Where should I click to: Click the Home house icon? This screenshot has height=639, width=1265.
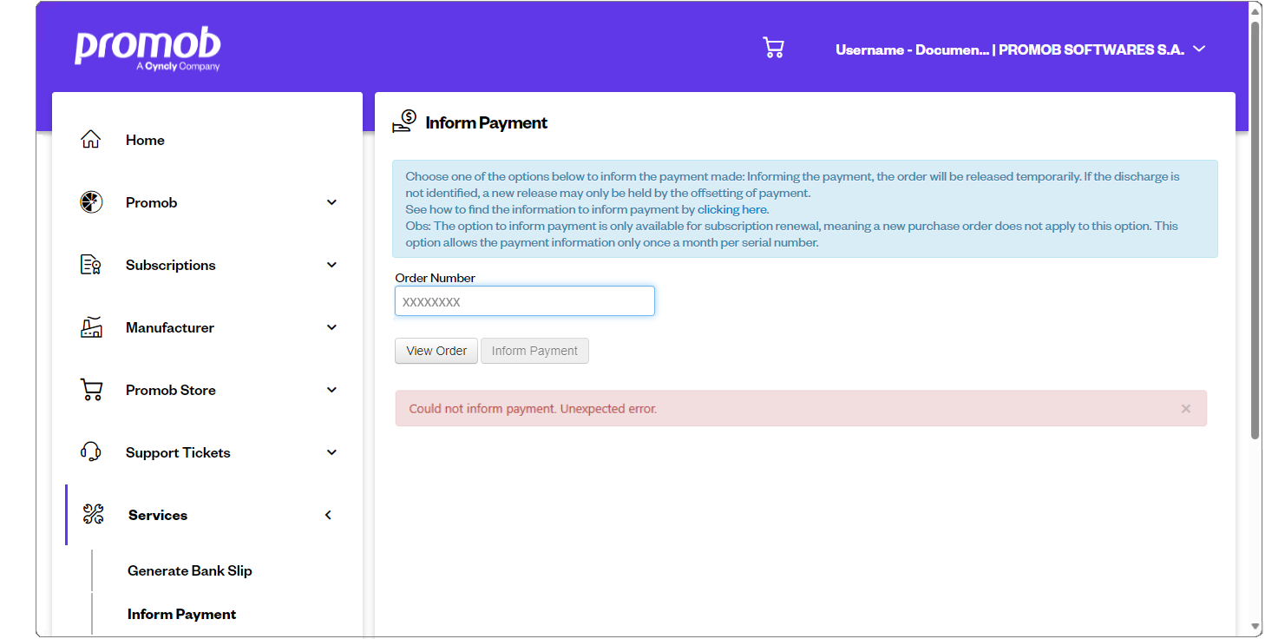click(x=91, y=140)
